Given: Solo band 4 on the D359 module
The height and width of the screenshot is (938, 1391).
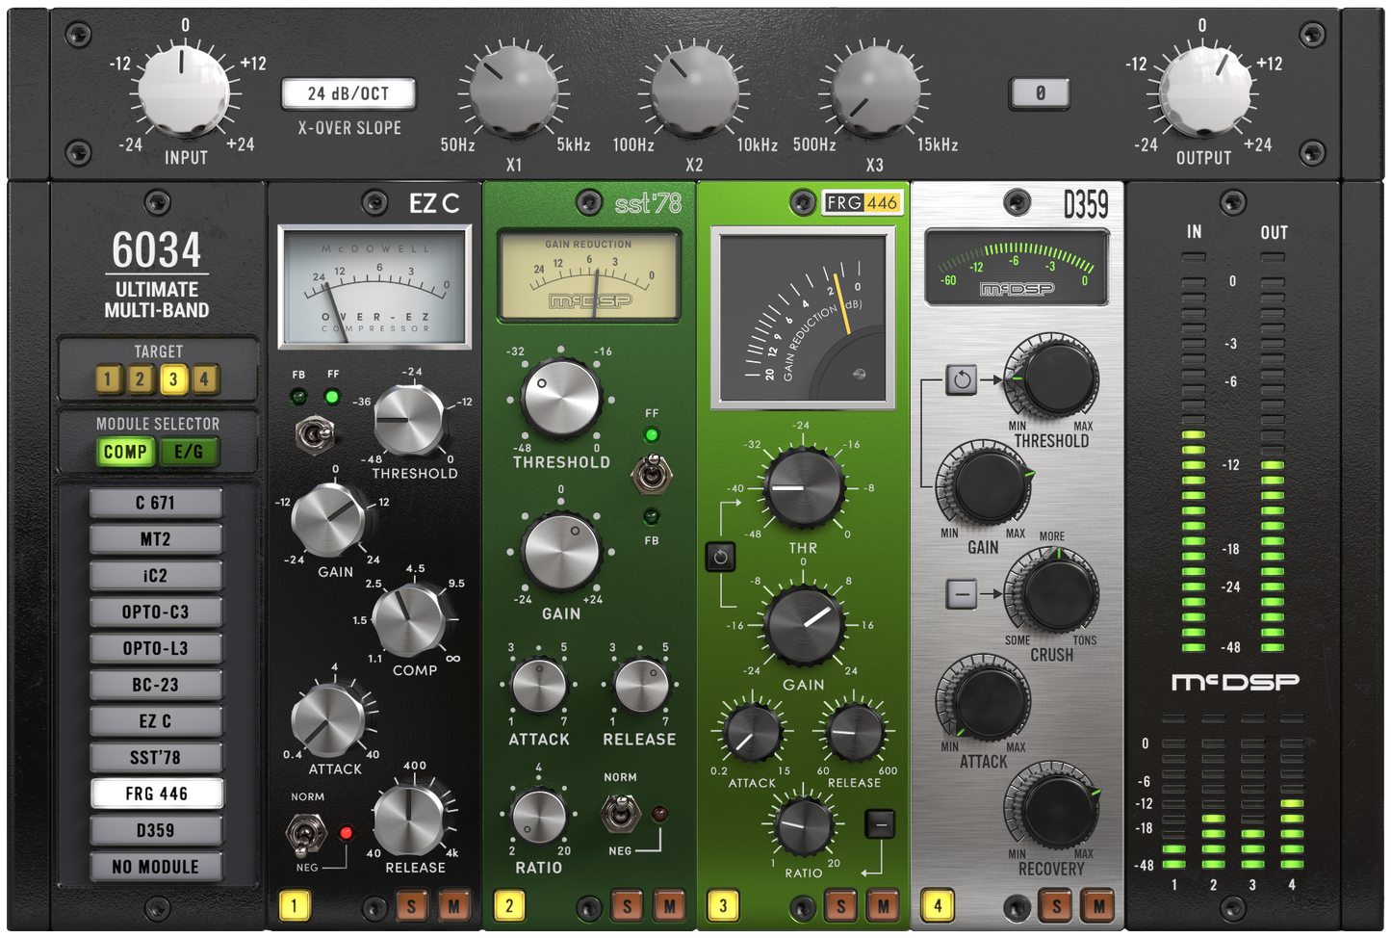Looking at the screenshot, I should 1054,905.
